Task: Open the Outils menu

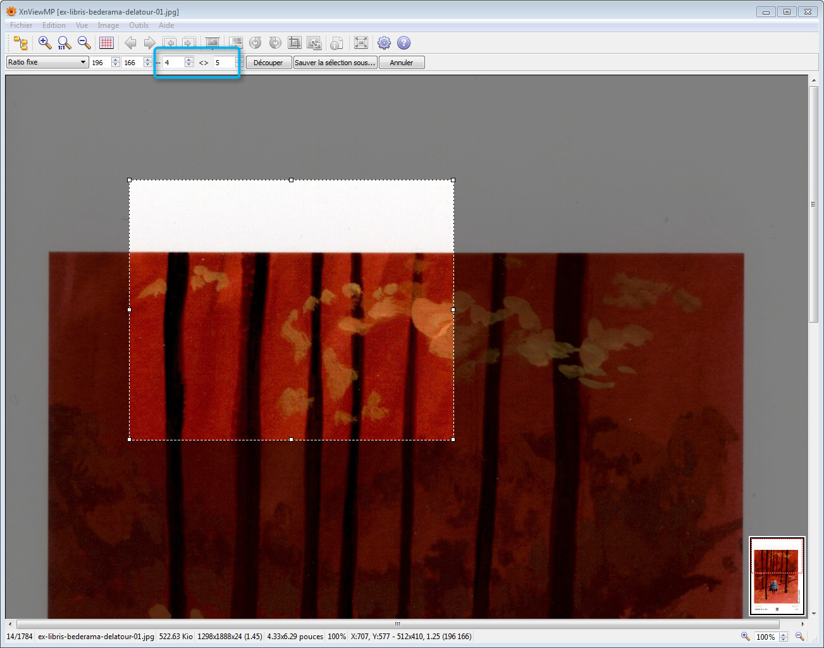Action: (x=138, y=25)
